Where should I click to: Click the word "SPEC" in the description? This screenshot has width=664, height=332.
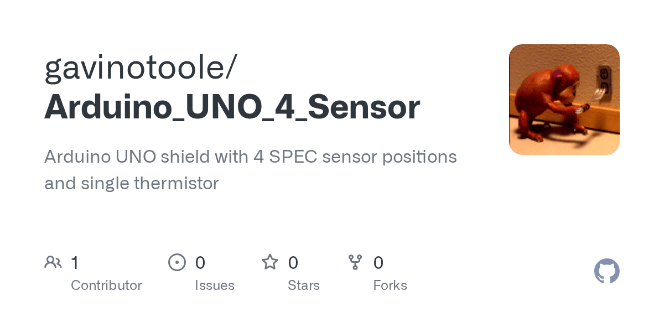293,157
